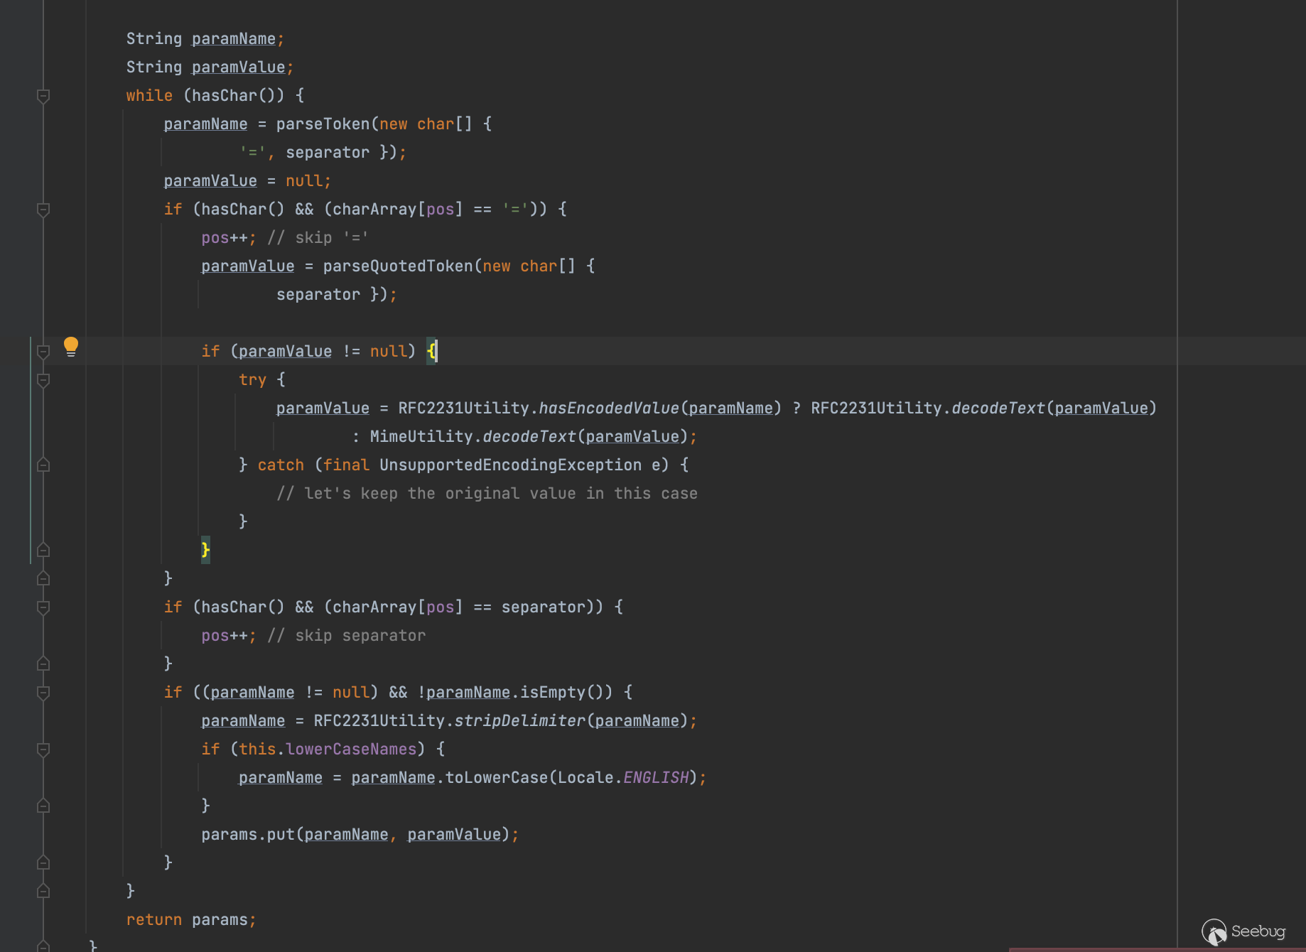Fold the if block checking charArray[pos] == '='
This screenshot has height=952, width=1306.
click(x=43, y=210)
